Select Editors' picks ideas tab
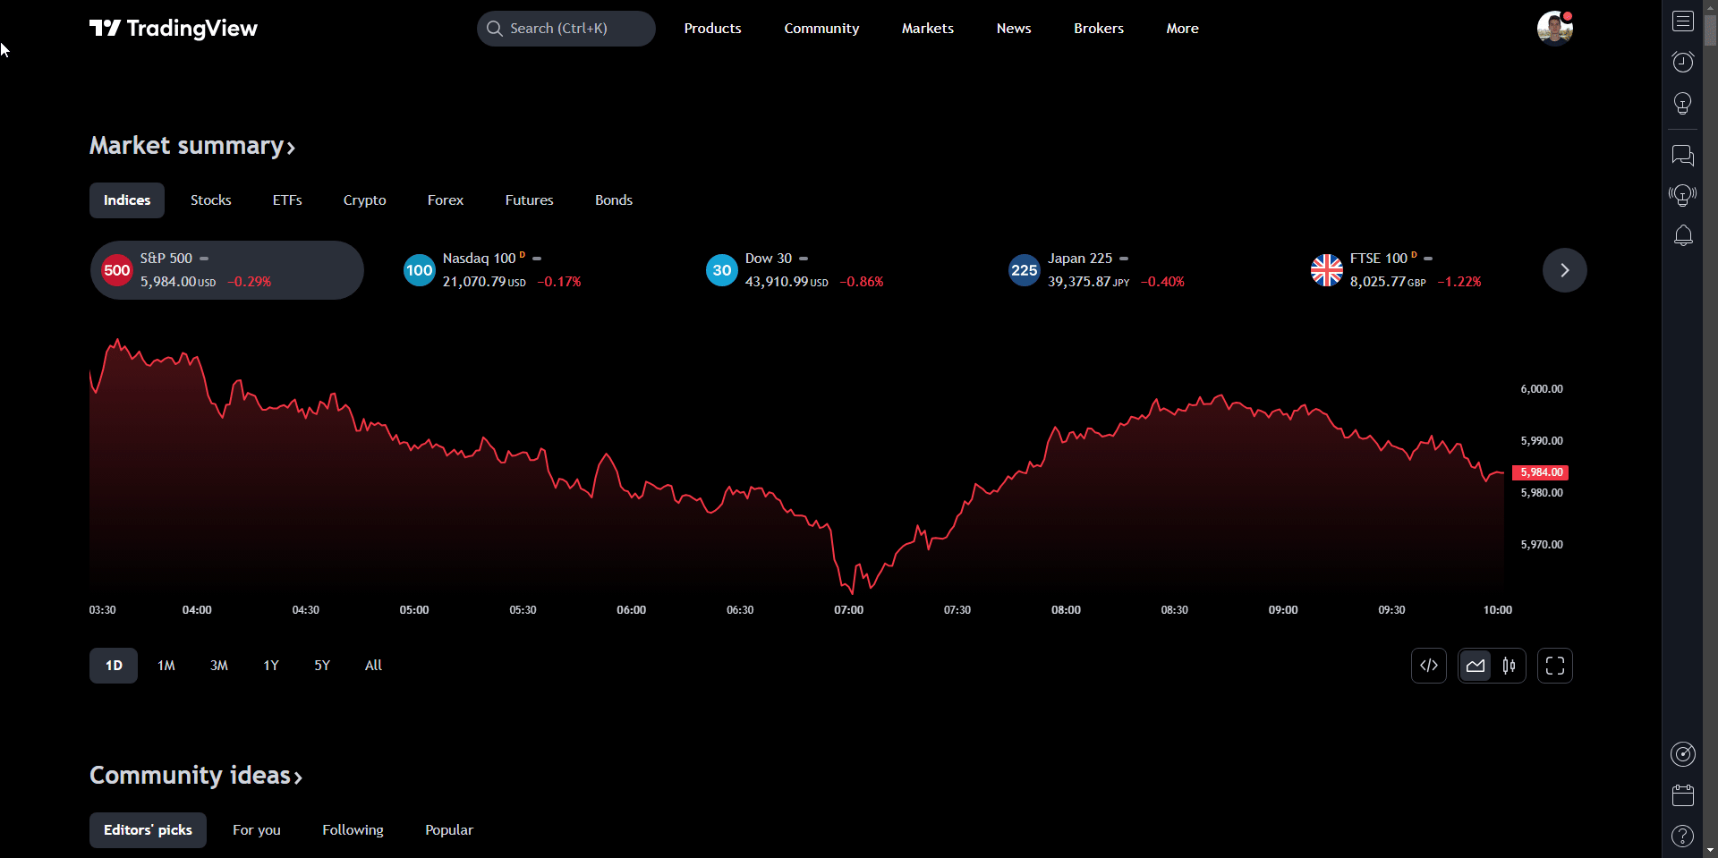Viewport: 1718px width, 858px height. point(148,830)
